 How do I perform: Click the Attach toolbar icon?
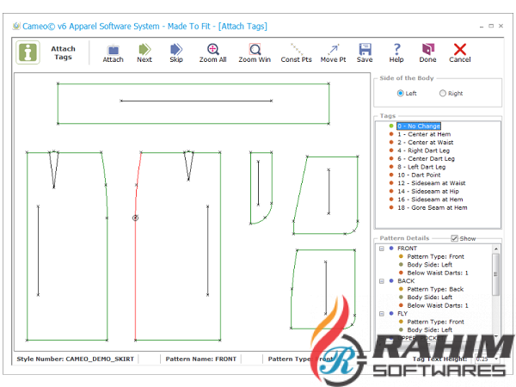click(x=113, y=53)
